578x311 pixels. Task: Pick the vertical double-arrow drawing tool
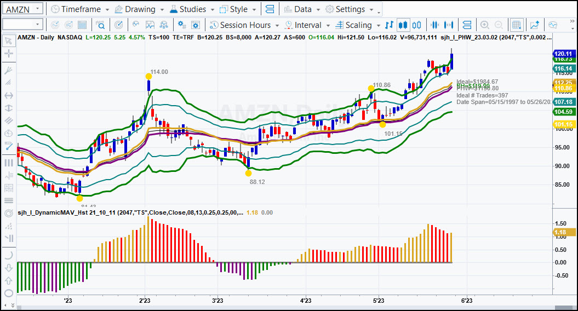[8, 108]
